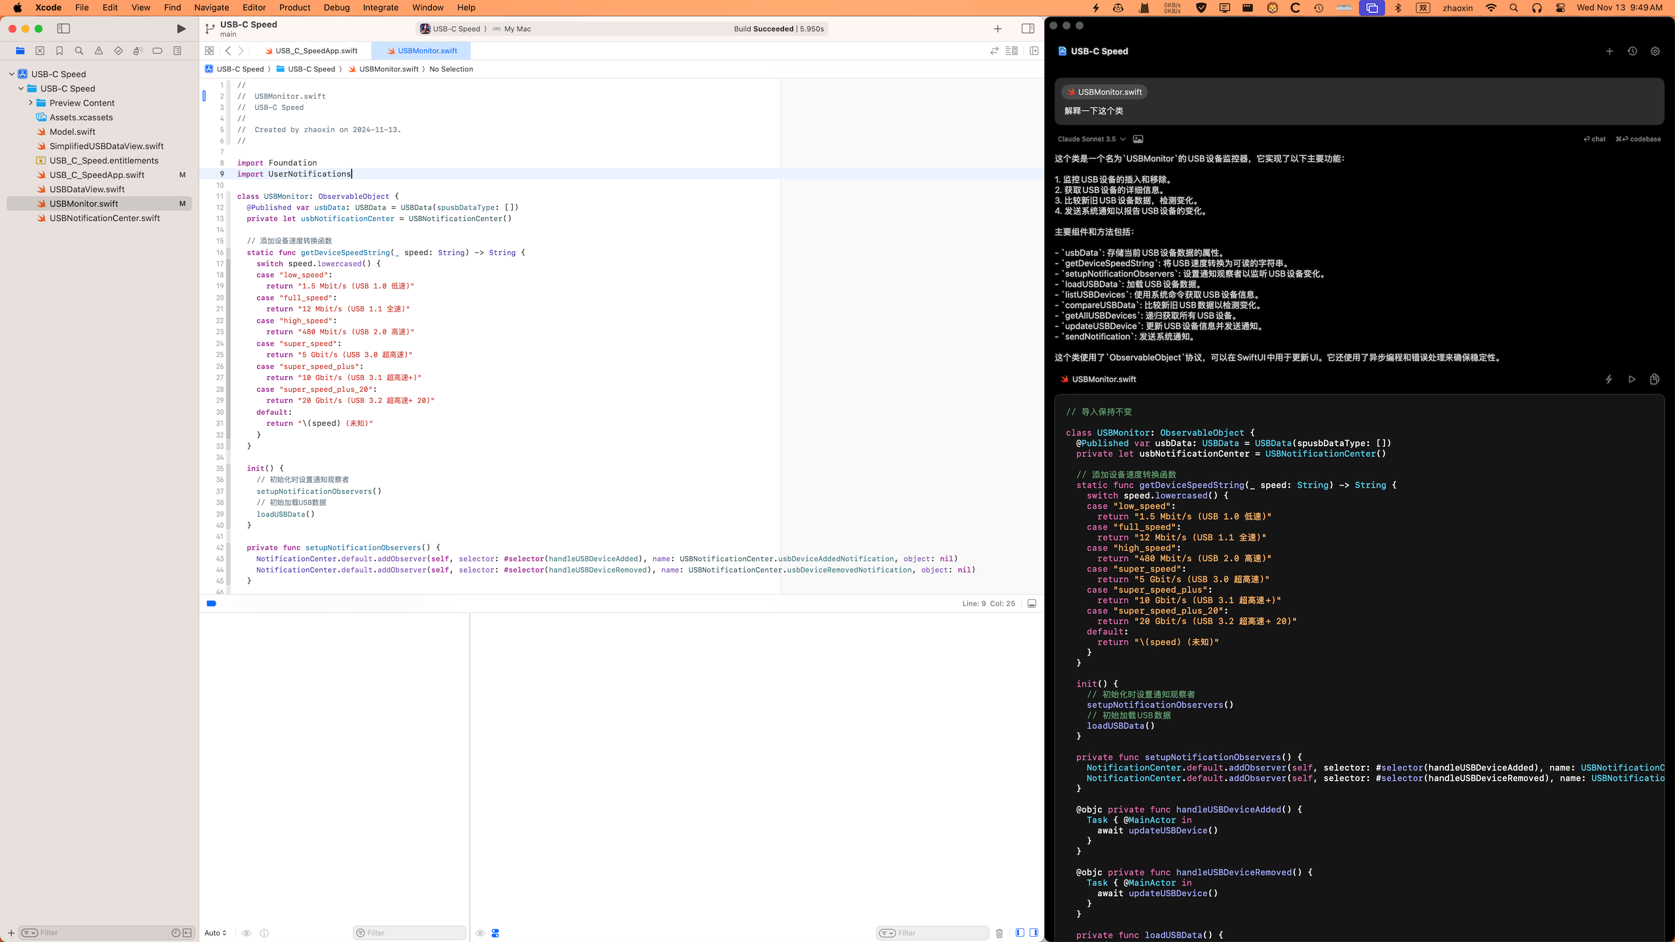Screen dimensions: 1675x942
Task: Collapse the USB-C Speed group folder
Action: tap(21, 88)
